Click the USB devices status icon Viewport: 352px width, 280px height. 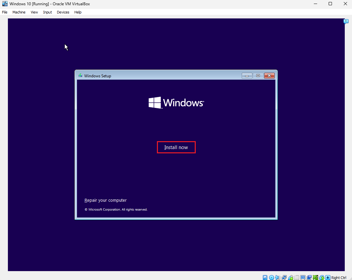290,277
